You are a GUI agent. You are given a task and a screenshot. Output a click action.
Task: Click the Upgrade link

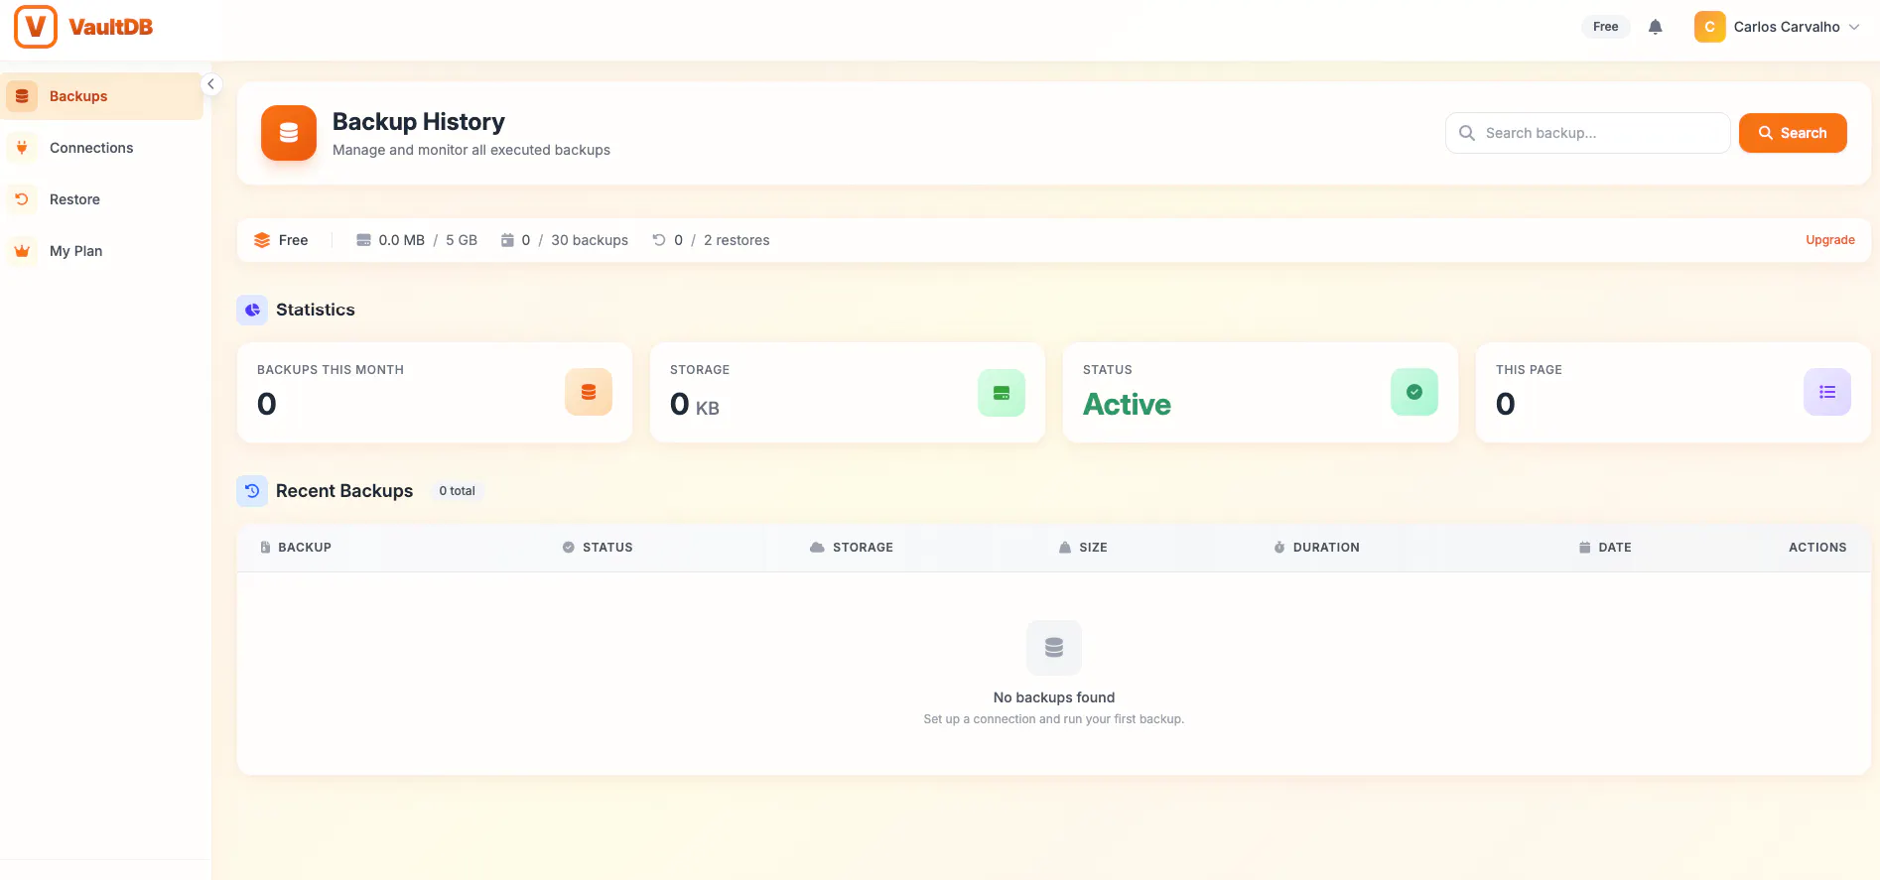(x=1830, y=240)
